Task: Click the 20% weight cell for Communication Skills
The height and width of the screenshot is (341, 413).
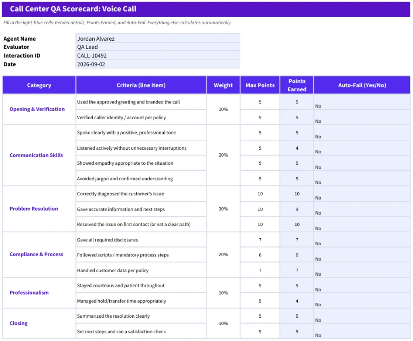Action: click(x=223, y=155)
